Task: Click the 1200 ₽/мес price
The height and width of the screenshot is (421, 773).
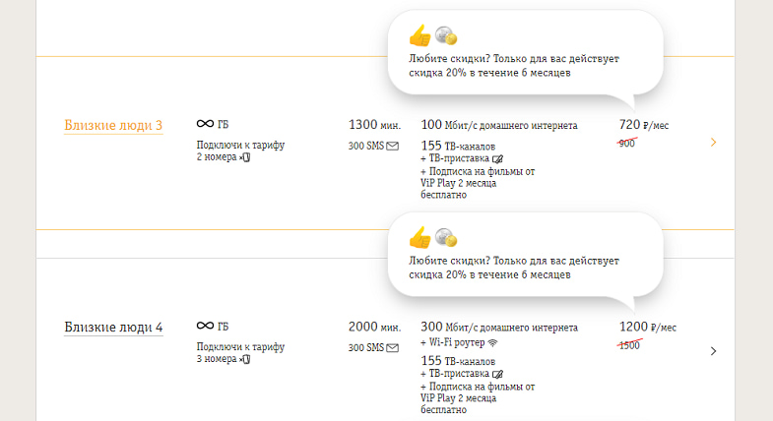Action: 648,327
